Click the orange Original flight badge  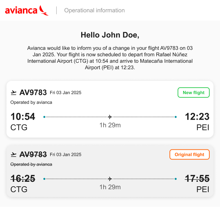[x=189, y=155]
